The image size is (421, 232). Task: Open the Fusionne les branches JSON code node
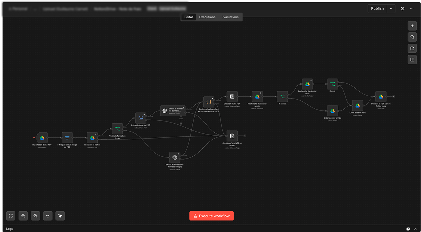(209, 102)
